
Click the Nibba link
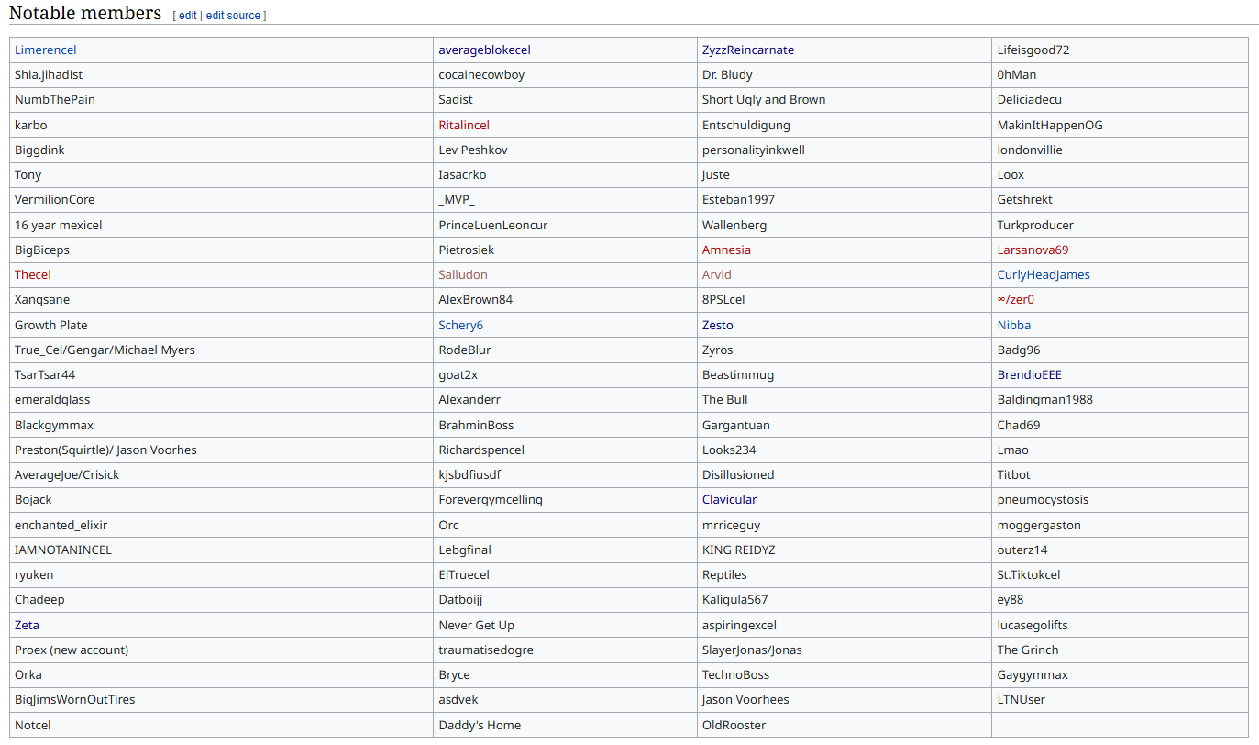tap(1014, 326)
